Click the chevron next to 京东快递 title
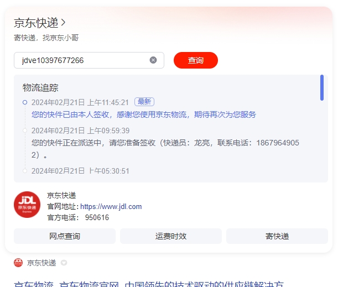This screenshot has height=287, width=364. (x=63, y=23)
